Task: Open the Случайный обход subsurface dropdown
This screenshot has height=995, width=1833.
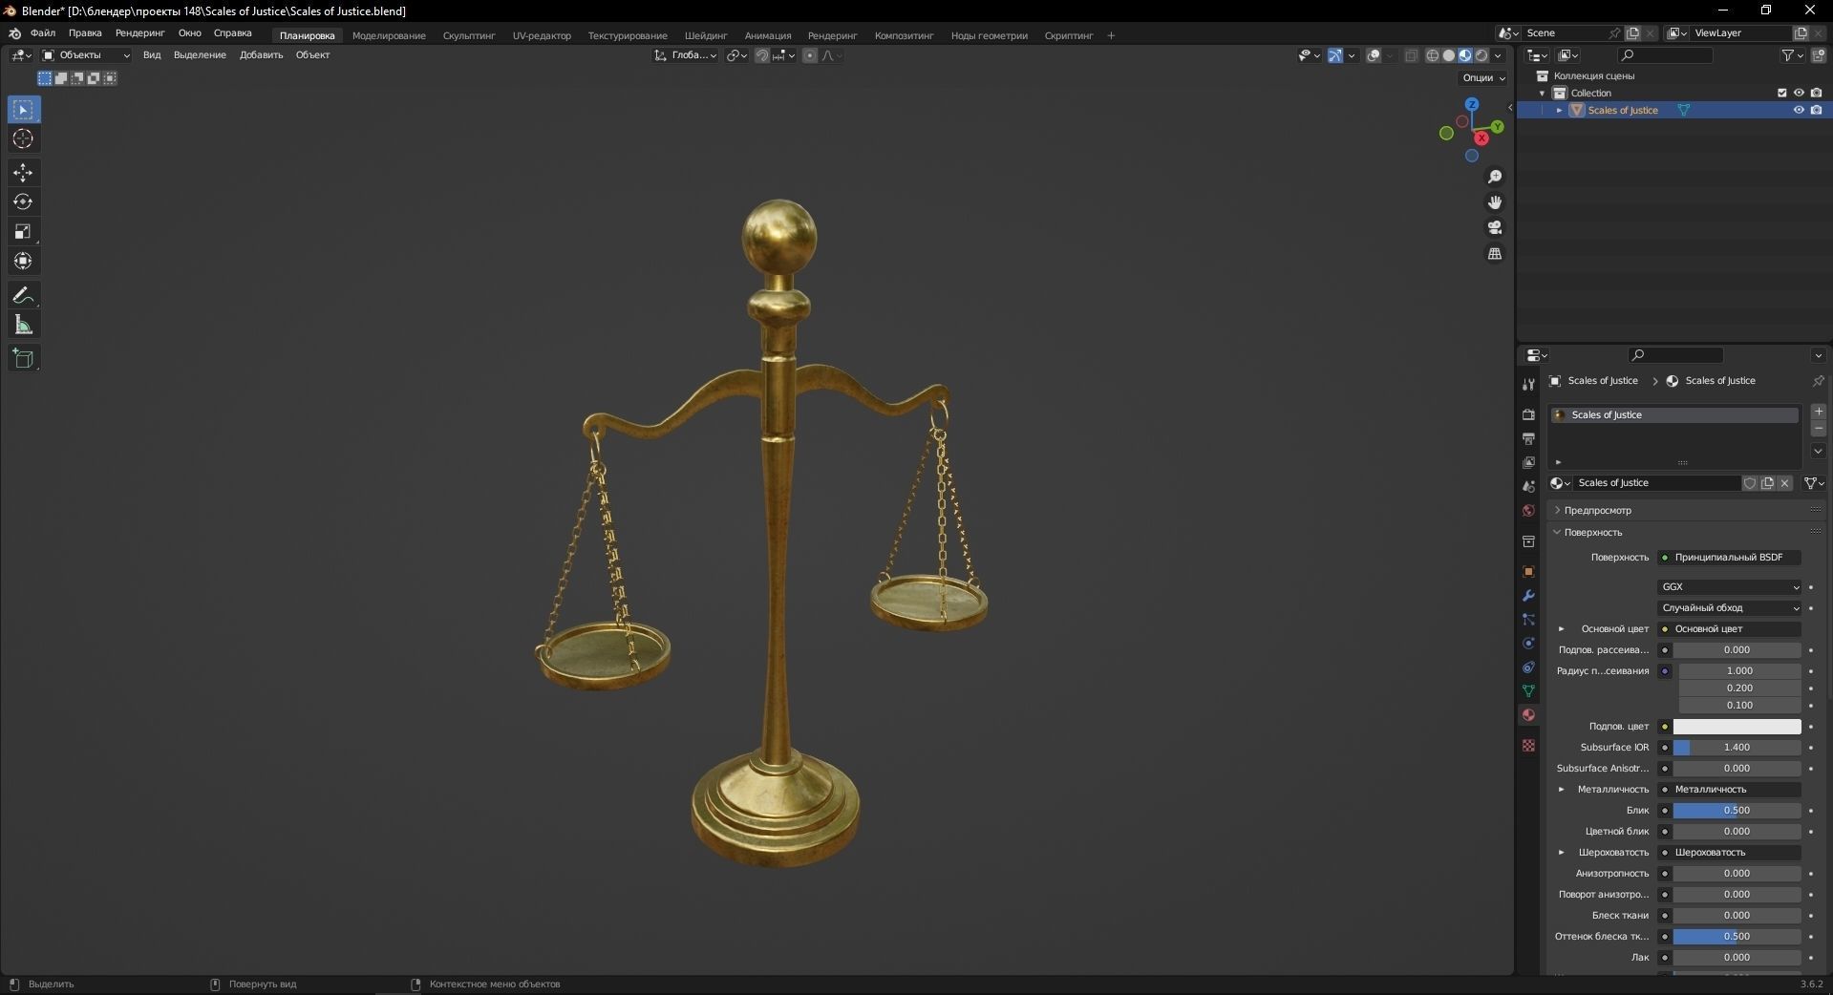Action: (x=1730, y=608)
